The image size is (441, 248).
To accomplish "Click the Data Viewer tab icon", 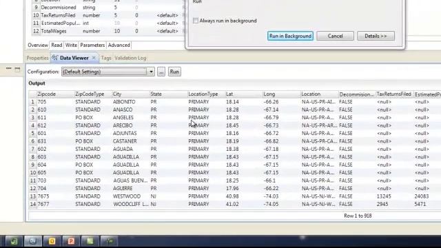I will 55,58.
